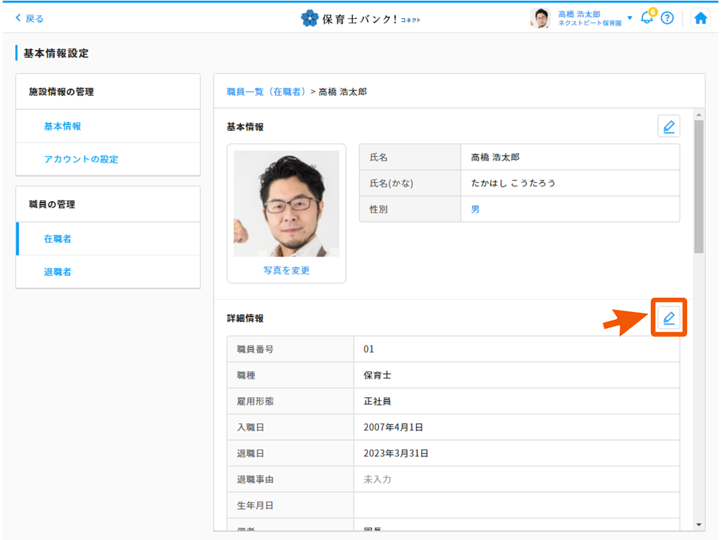Image resolution: width=721 pixels, height=540 pixels.
Task: Edit basic info with pencil icon
Action: tap(668, 126)
